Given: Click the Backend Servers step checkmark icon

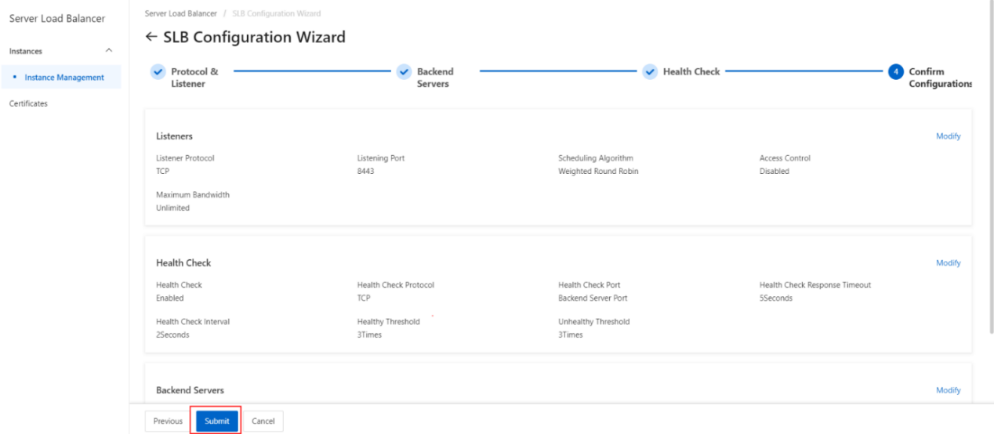Looking at the screenshot, I should (x=404, y=71).
